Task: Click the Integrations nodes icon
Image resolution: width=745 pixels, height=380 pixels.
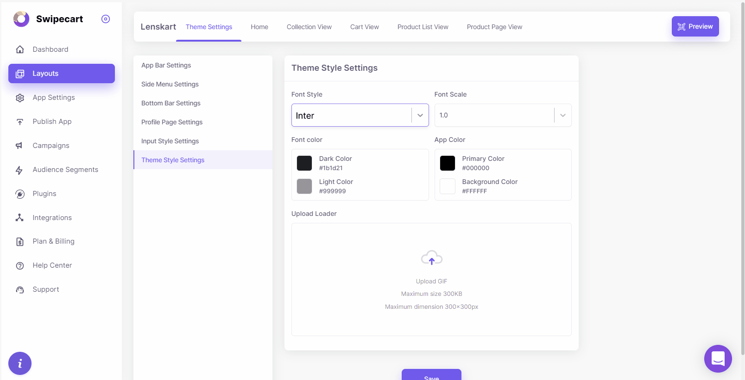Action: [x=19, y=218]
